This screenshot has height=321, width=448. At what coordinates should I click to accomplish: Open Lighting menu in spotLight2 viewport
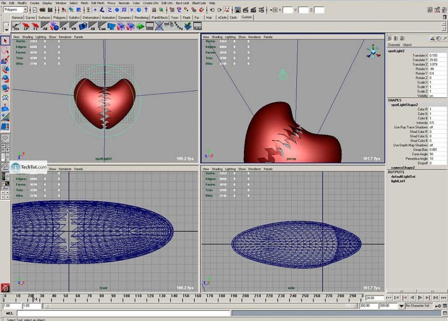click(x=41, y=37)
